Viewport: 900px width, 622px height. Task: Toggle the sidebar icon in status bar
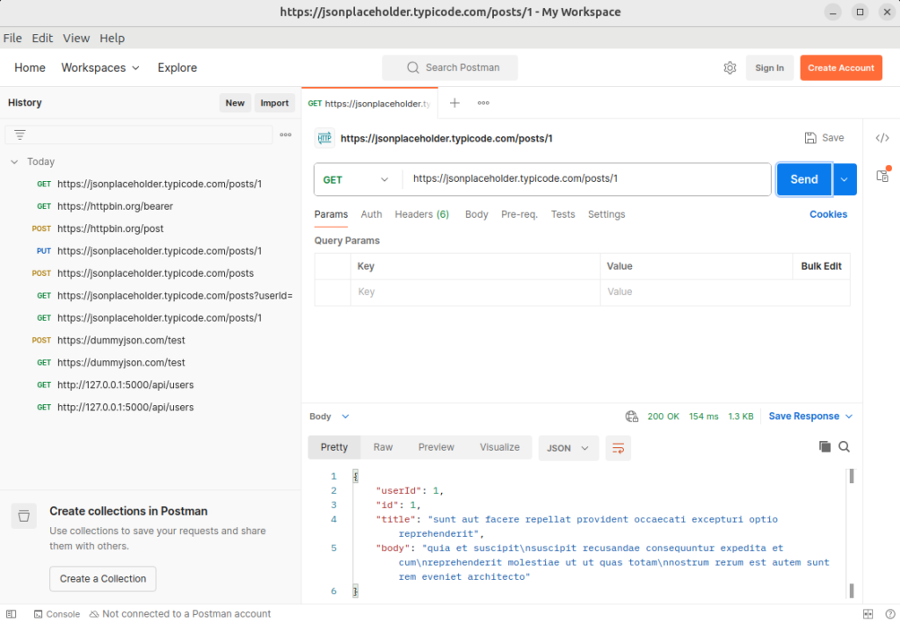[x=11, y=614]
